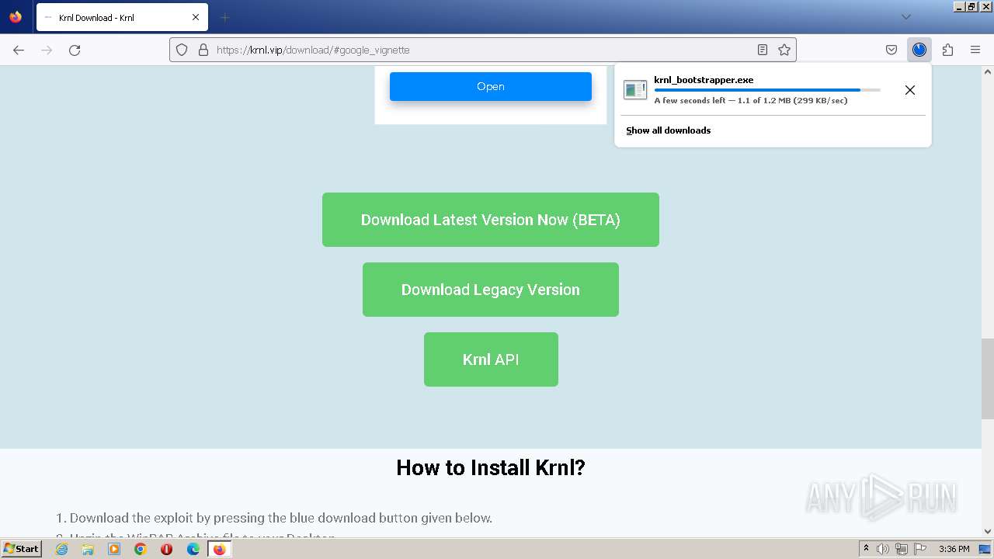The width and height of the screenshot is (994, 559).
Task: Click the blue Open button
Action: 491,86
